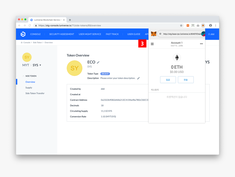Image resolution: width=235 pixels, height=177 pixels.
Task: Click the Luniverse logo in header
Action: pyautogui.click(x=23, y=34)
